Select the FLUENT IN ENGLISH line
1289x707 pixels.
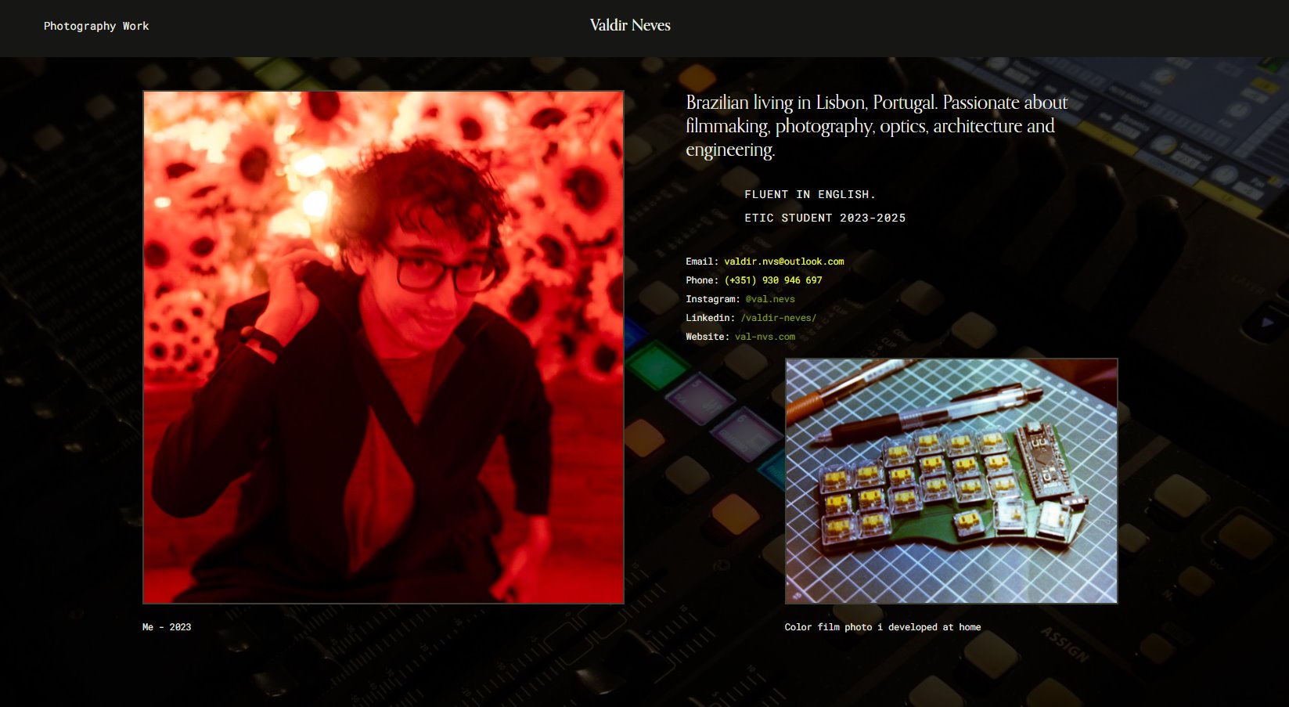809,194
